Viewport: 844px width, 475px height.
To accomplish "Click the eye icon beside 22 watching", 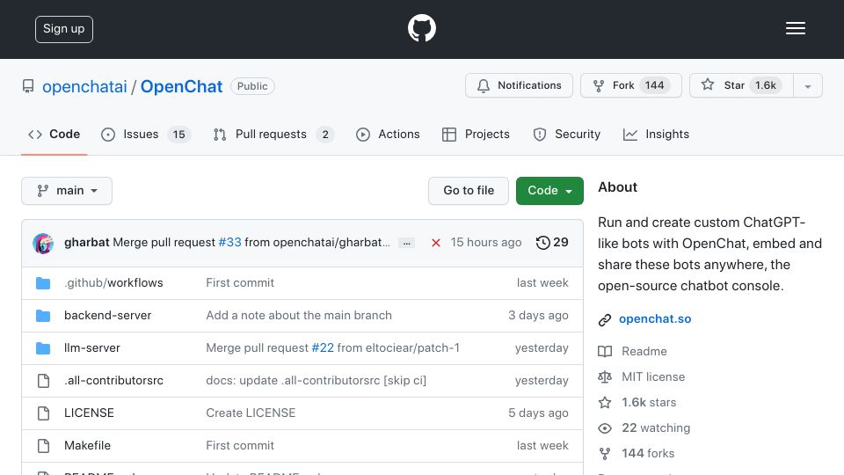I will pyautogui.click(x=605, y=428).
